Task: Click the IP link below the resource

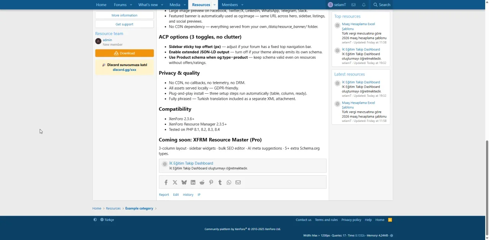Action: click(x=199, y=195)
